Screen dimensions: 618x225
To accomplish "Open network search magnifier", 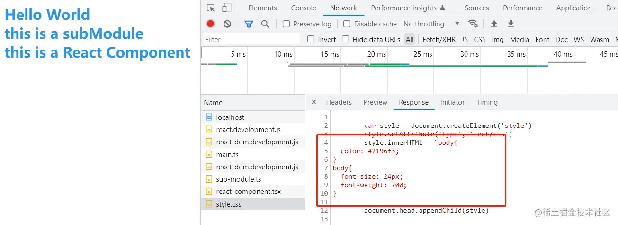I will [x=265, y=24].
